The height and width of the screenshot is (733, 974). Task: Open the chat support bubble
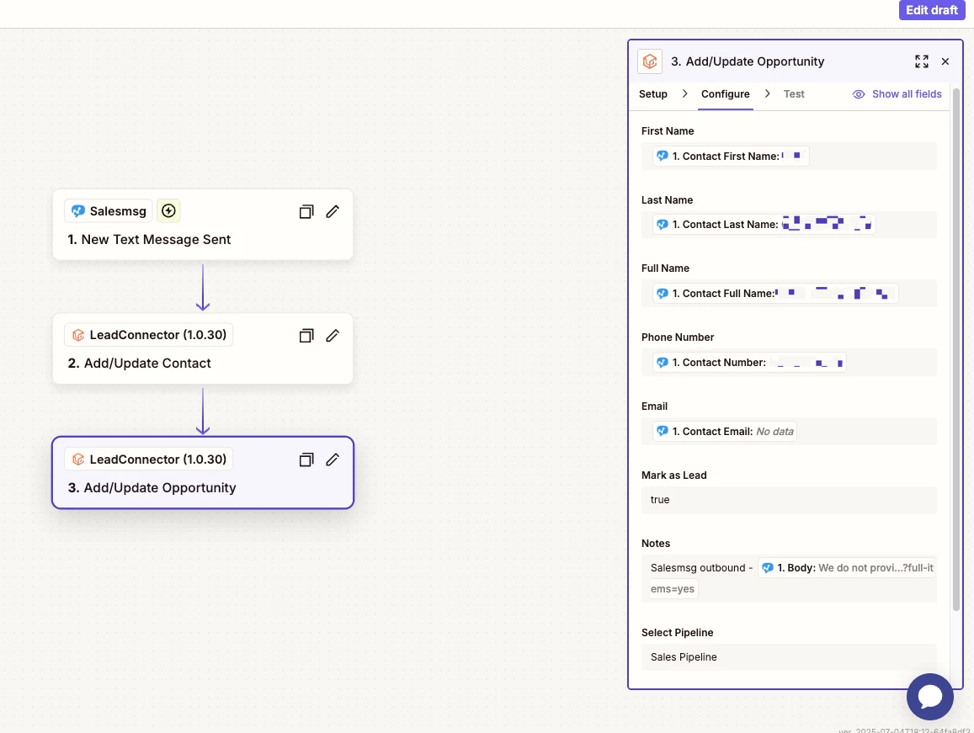tap(930, 696)
